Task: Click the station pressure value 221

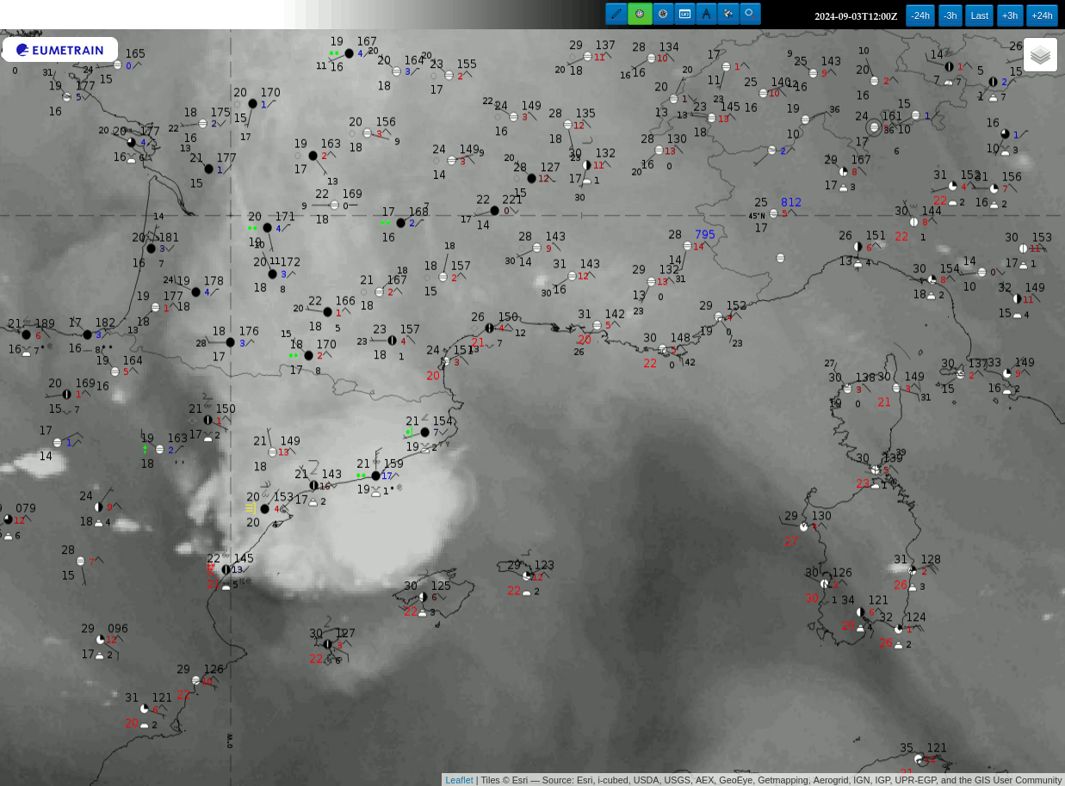Action: 511,200
